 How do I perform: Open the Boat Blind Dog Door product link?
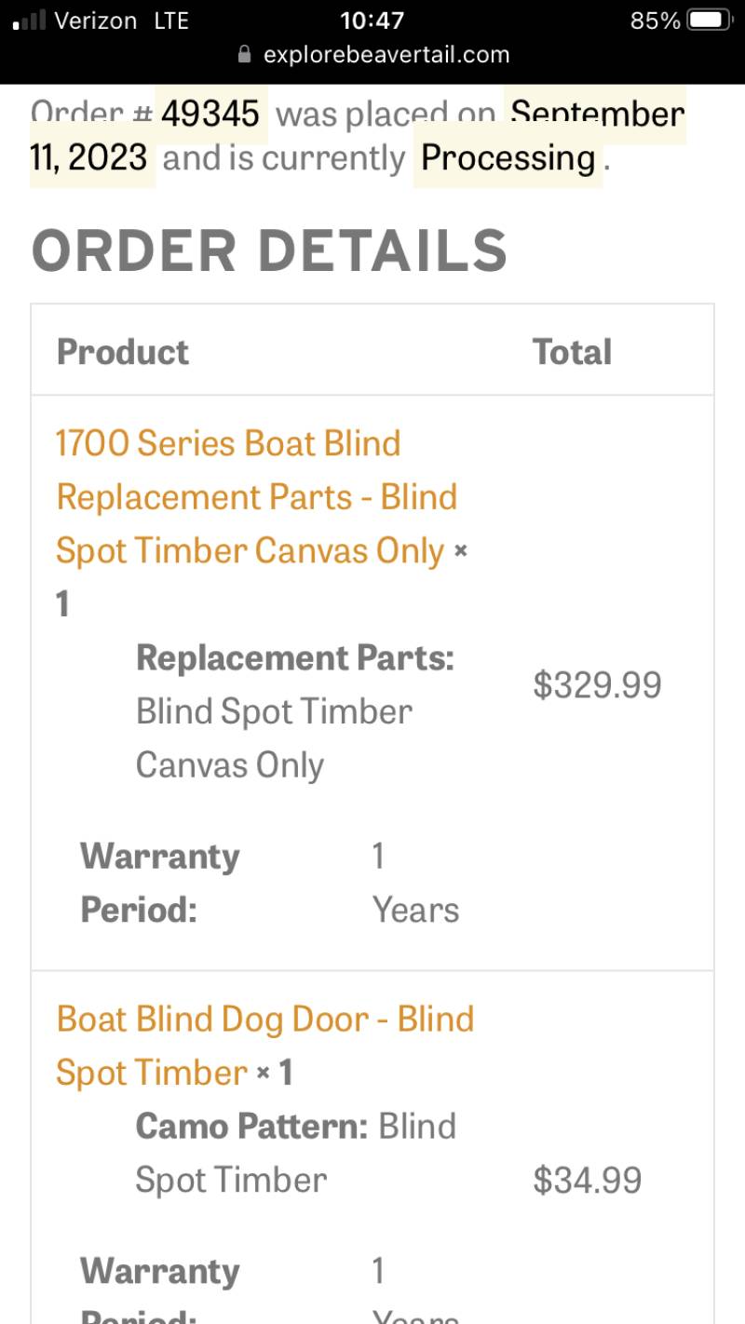click(x=265, y=1046)
